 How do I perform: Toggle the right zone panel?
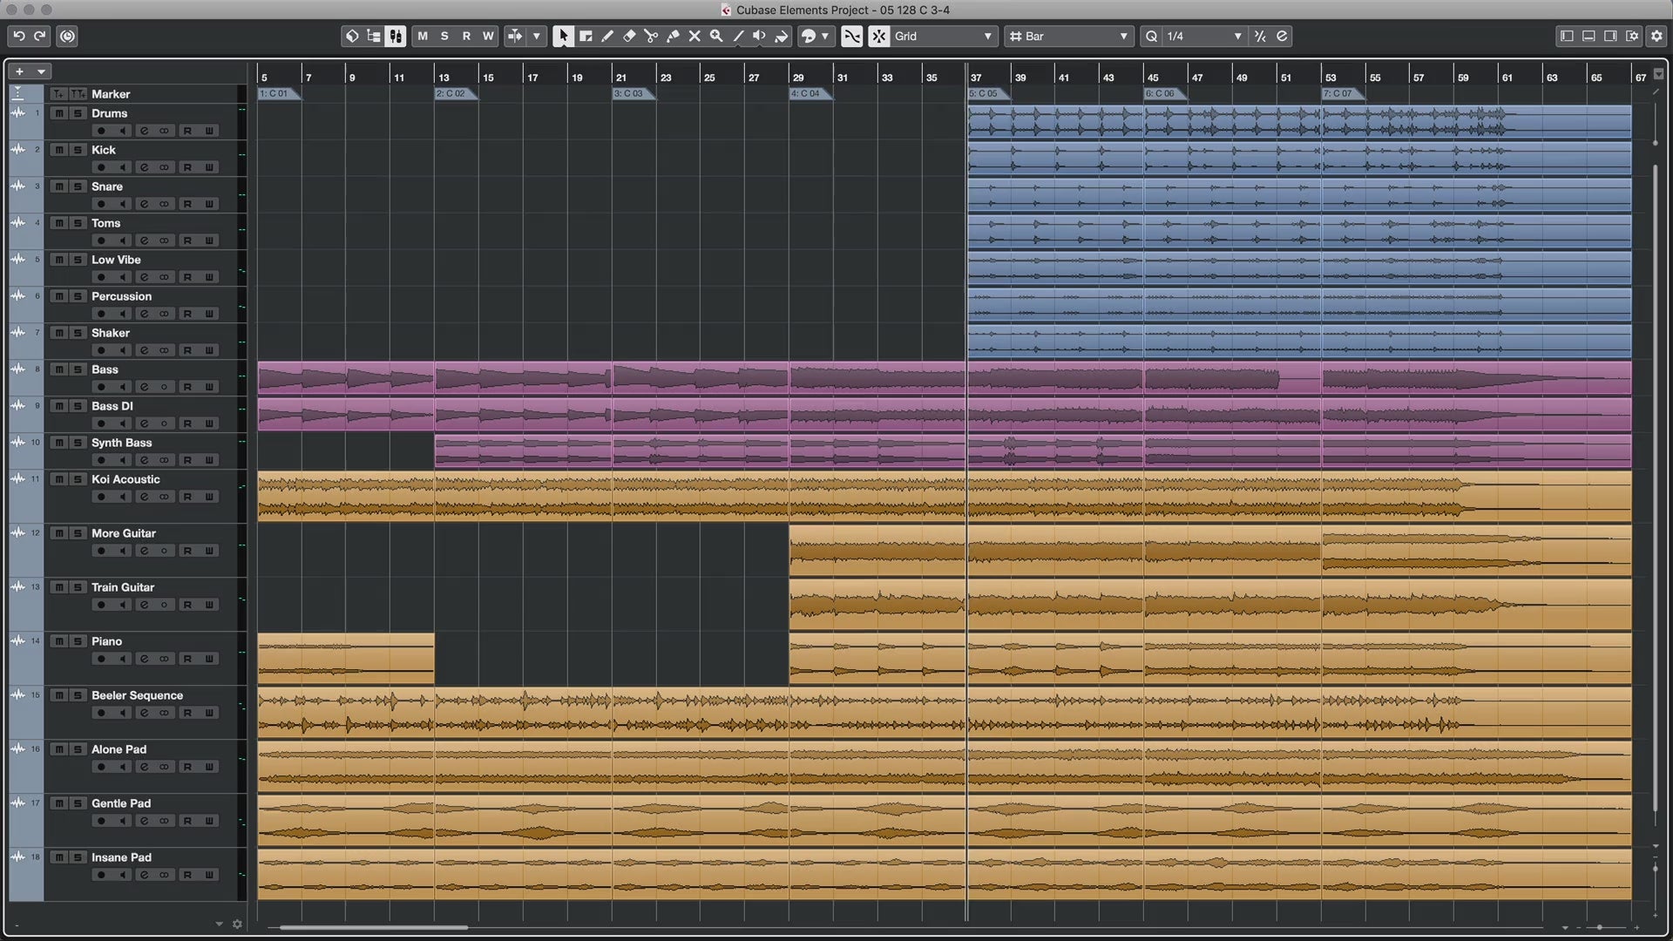(1610, 36)
